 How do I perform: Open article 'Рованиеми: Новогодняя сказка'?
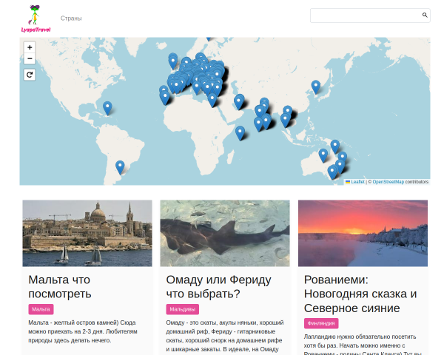click(x=360, y=294)
